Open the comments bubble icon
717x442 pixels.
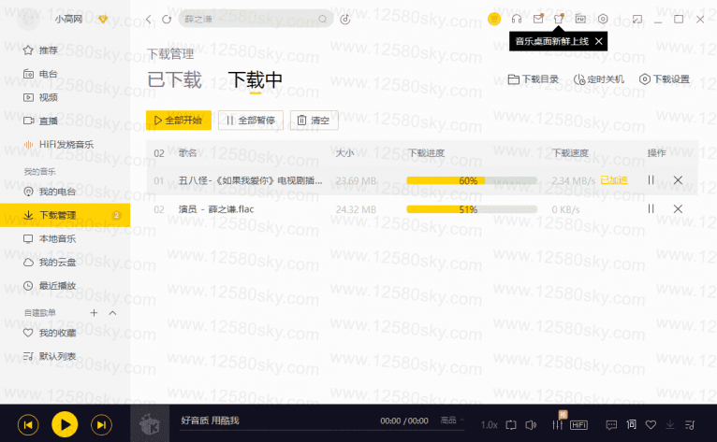[611, 425]
